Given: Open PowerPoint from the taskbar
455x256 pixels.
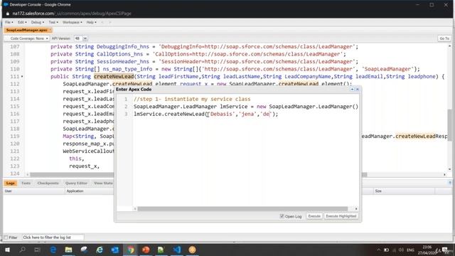Looking at the screenshot, I should 146,250.
